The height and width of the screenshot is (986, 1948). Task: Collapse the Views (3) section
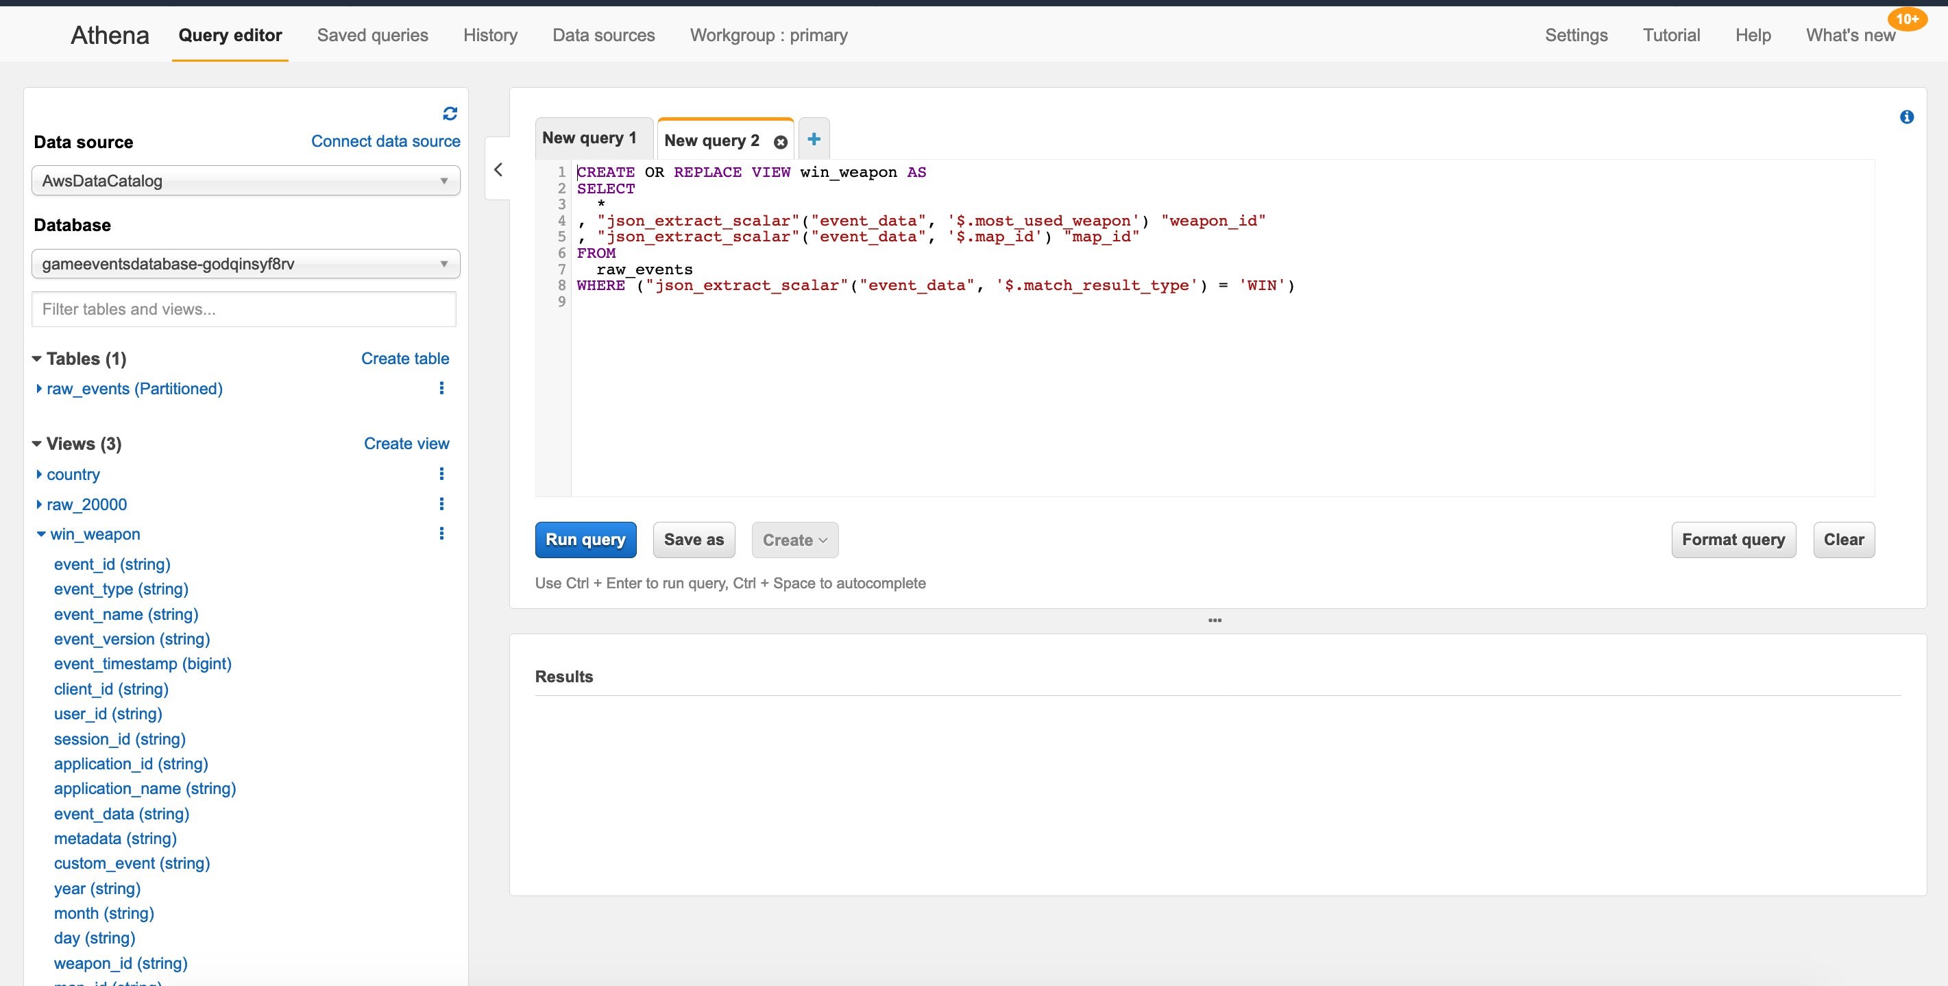36,444
